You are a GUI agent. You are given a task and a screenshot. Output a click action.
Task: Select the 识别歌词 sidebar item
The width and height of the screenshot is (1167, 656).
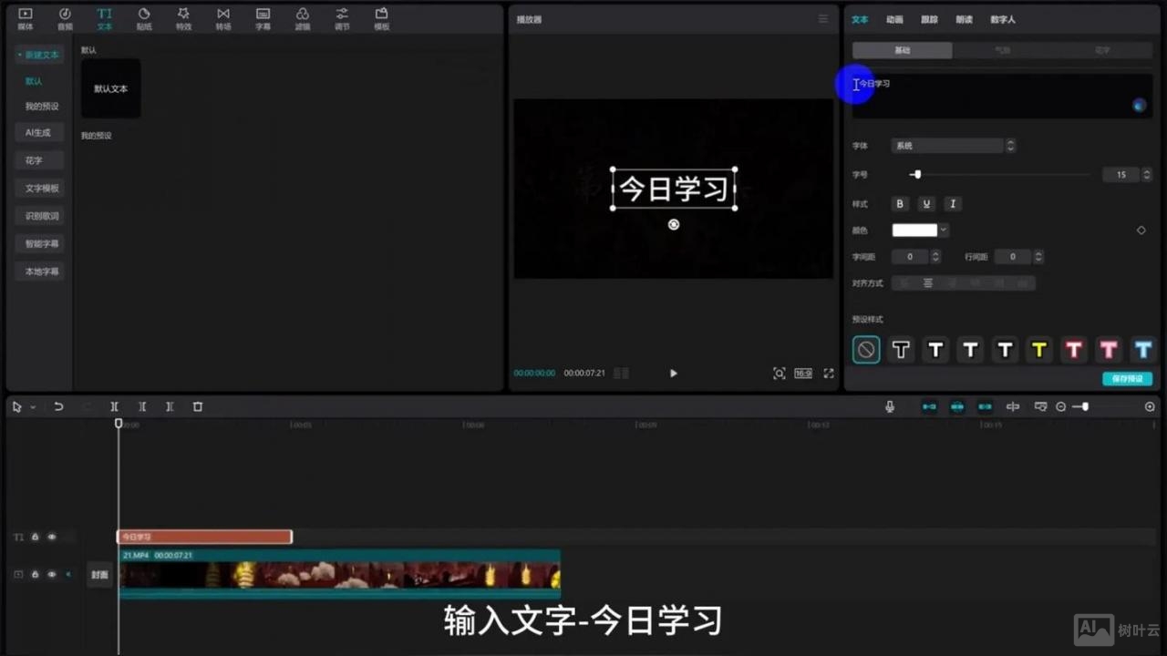click(38, 216)
